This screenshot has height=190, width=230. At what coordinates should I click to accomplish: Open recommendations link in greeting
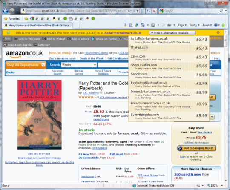(96, 53)
